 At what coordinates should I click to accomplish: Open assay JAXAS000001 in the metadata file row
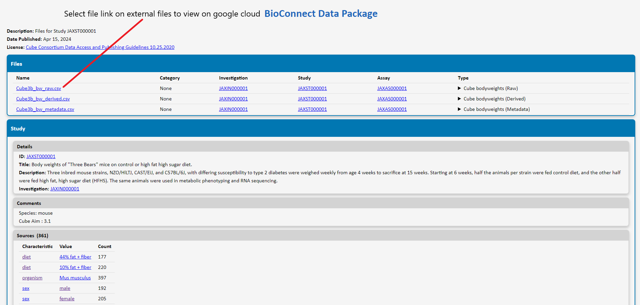(x=392, y=109)
